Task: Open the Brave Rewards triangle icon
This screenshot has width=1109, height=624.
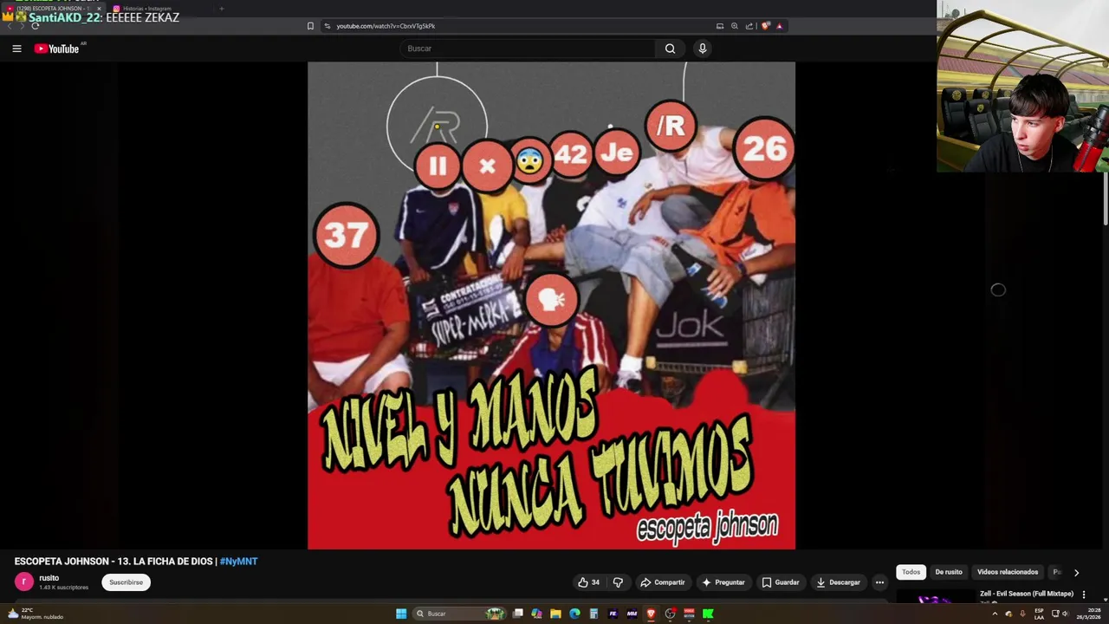Action: pos(779,26)
